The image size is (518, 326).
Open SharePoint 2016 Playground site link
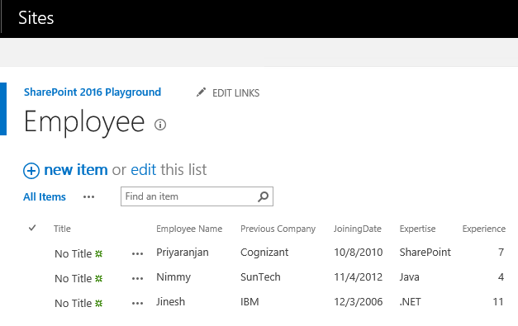(93, 92)
